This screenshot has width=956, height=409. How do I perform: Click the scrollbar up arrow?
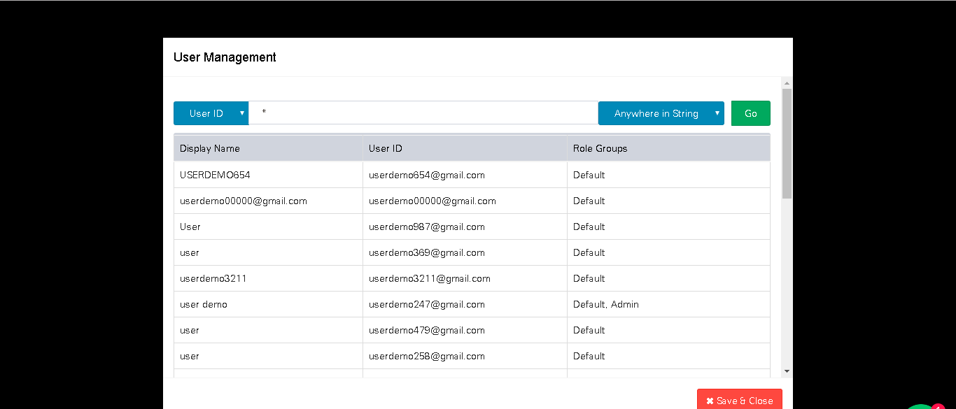[x=787, y=82]
